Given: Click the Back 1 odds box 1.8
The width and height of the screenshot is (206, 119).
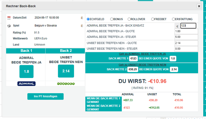Looking at the screenshot, I should click(26, 71).
